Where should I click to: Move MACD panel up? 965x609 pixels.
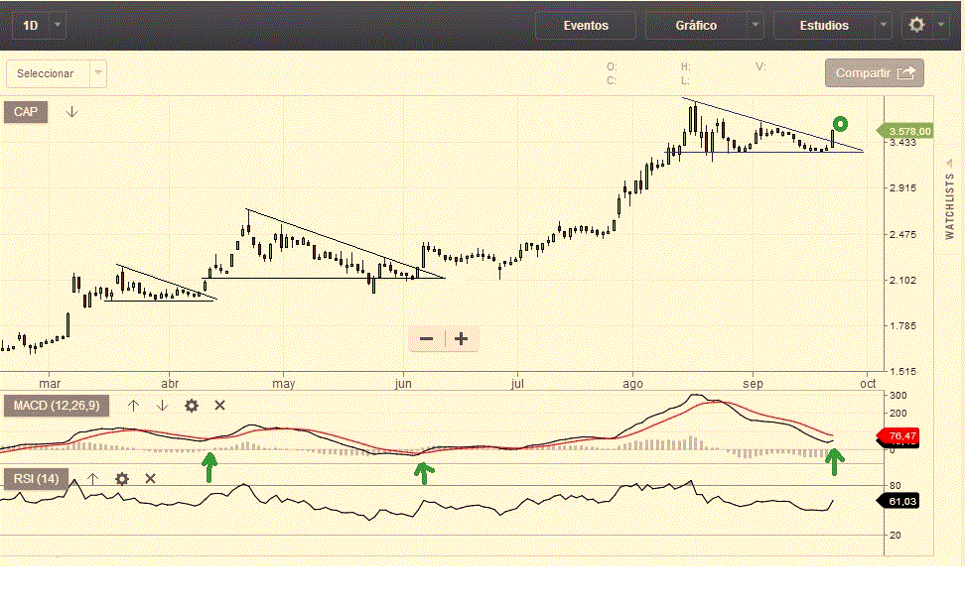coord(133,406)
